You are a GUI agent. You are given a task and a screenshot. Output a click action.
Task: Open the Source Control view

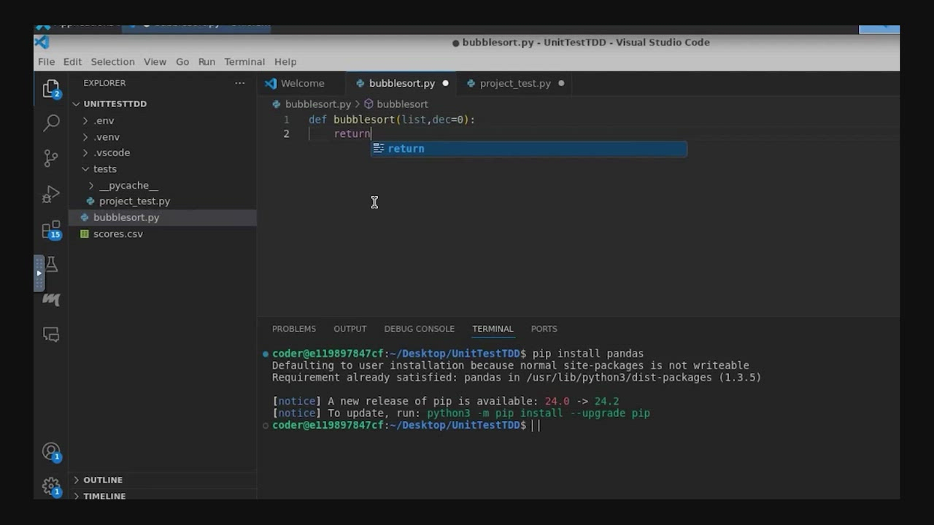click(x=51, y=158)
